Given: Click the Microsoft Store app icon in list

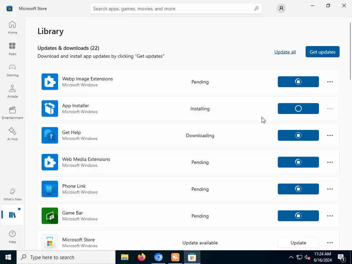Looking at the screenshot, I should click(x=50, y=242).
